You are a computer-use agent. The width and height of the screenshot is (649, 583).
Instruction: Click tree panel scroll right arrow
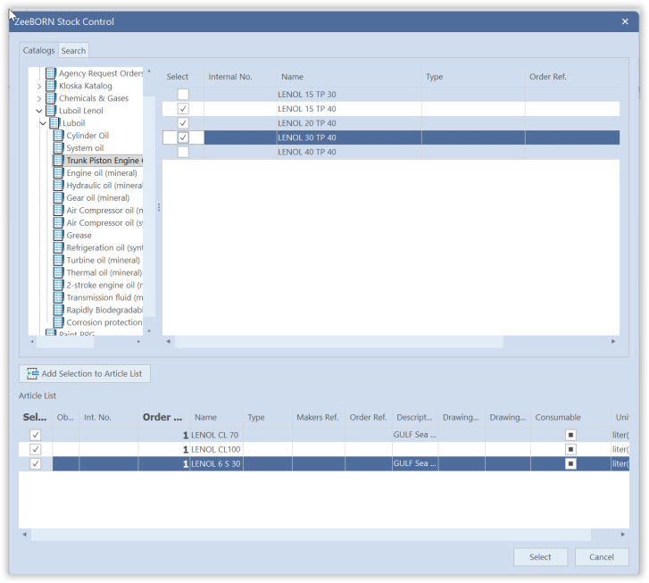click(138, 342)
